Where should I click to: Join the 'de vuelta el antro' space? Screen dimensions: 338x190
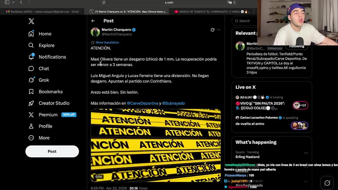(x=250, y=124)
